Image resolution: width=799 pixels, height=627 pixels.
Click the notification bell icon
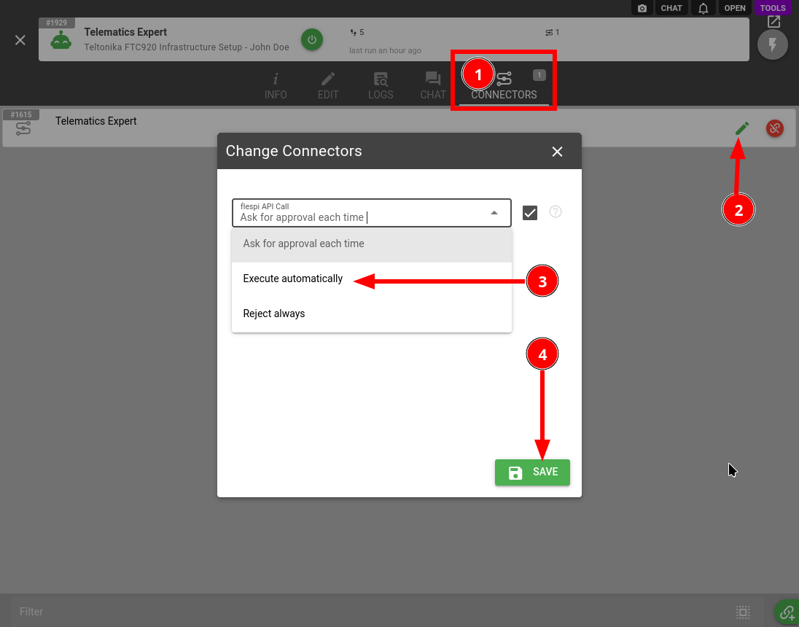(703, 7)
